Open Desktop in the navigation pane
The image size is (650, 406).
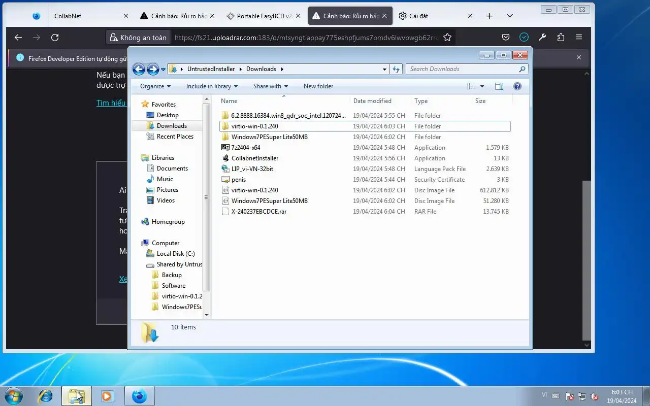pos(168,115)
